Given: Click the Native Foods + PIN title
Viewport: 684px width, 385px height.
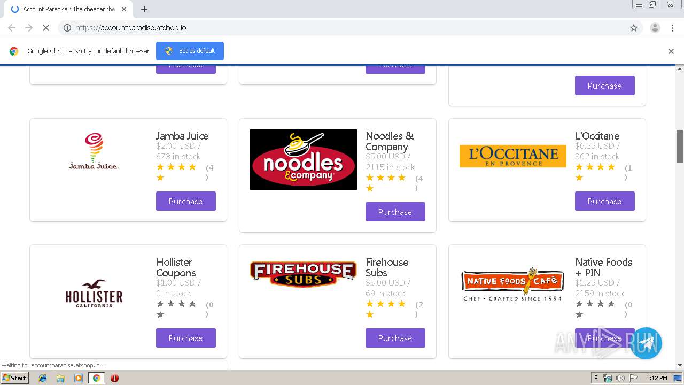Looking at the screenshot, I should (x=603, y=267).
